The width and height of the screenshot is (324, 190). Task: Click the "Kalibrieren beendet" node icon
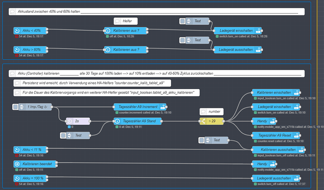coord(18,164)
